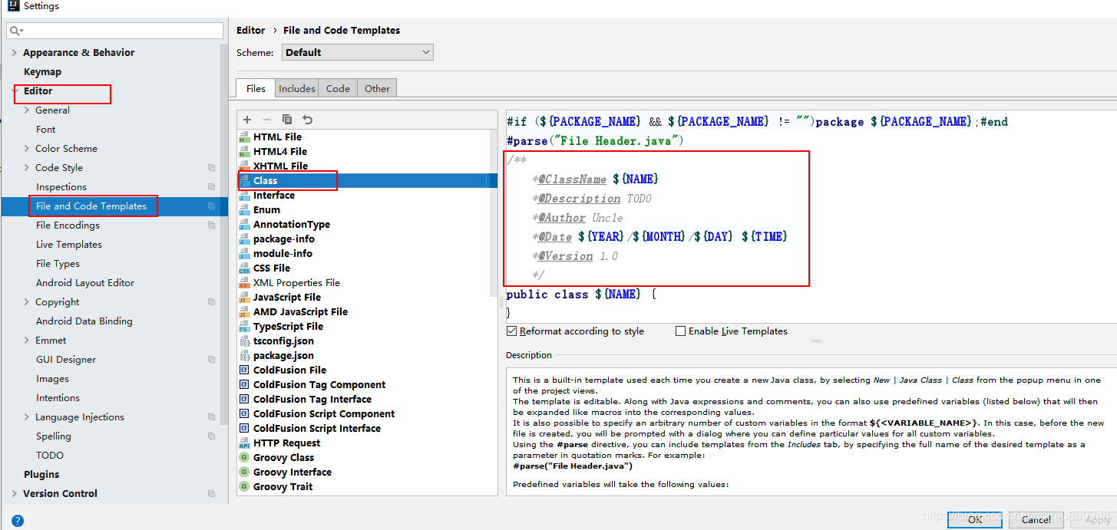
Task: Select AMD JavaScript File template
Action: (300, 312)
